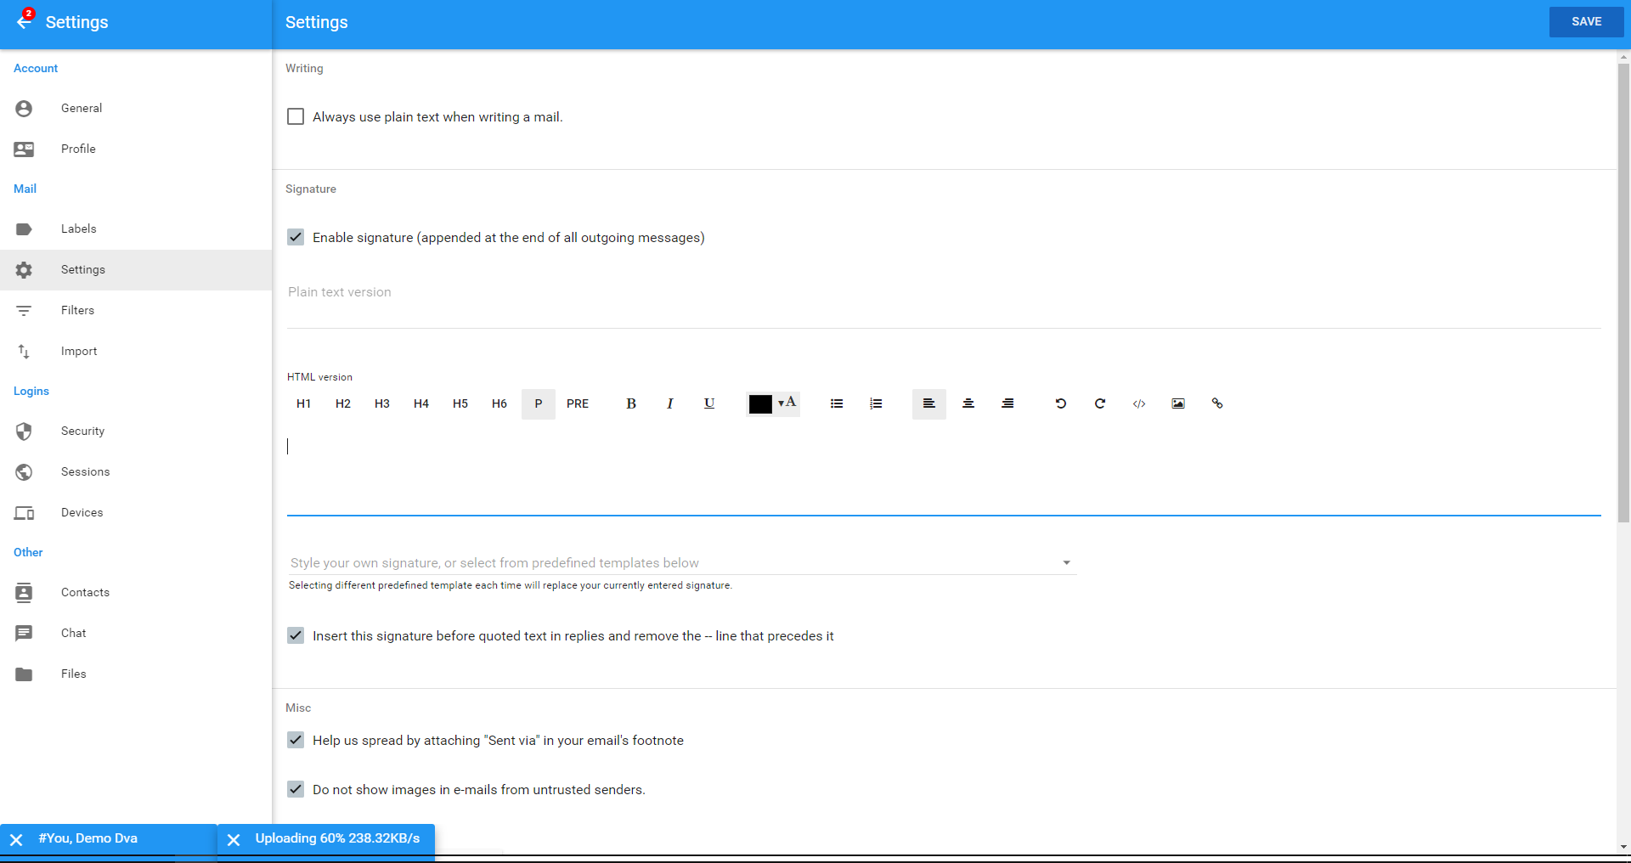The image size is (1631, 863).
Task: Add a hyperlink using the link icon
Action: pos(1216,403)
